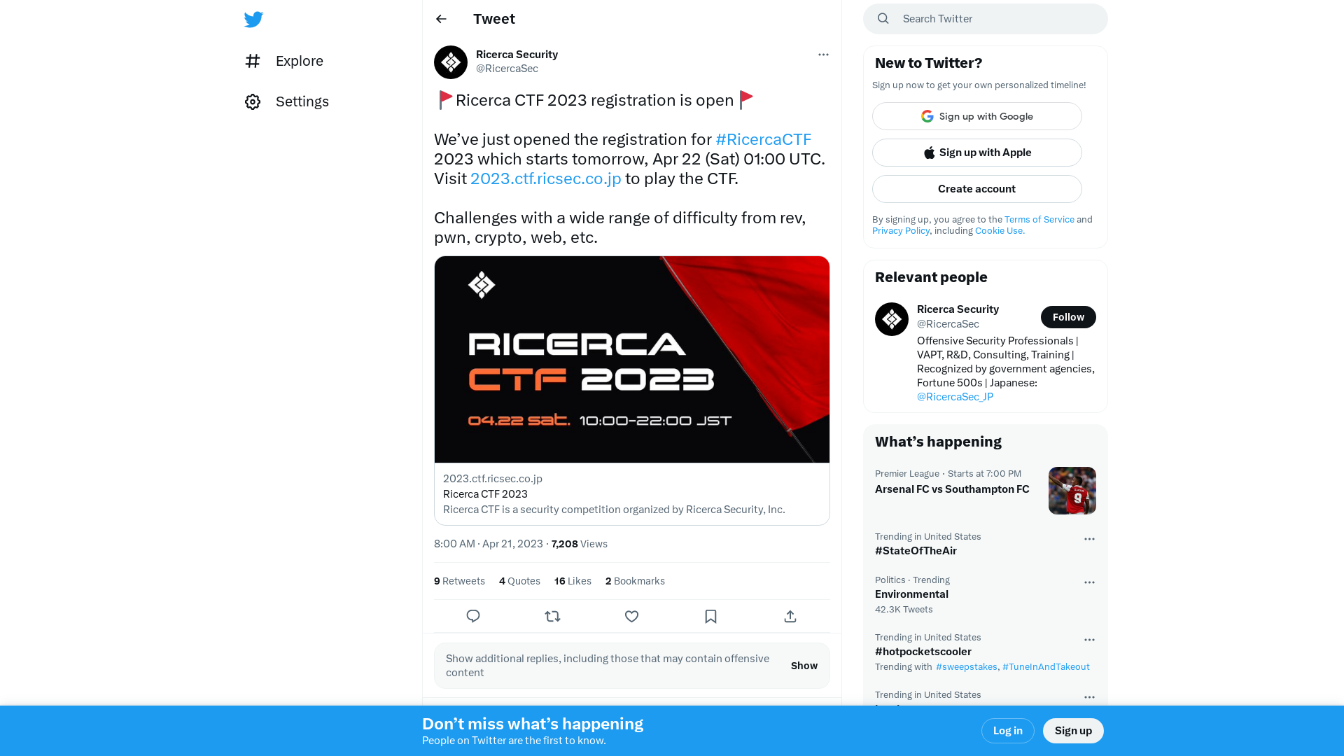Click the tweet options menu icon
The image size is (1344, 756).
[x=823, y=55]
